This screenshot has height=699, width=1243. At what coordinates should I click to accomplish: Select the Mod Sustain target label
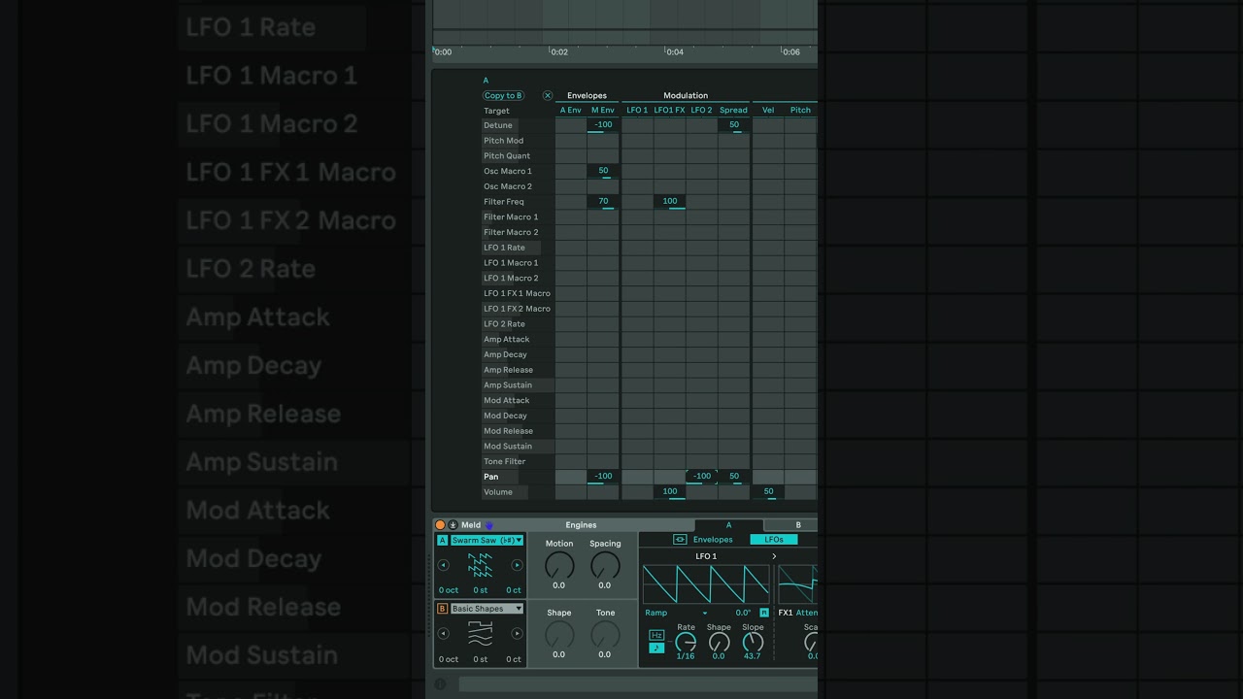click(508, 447)
